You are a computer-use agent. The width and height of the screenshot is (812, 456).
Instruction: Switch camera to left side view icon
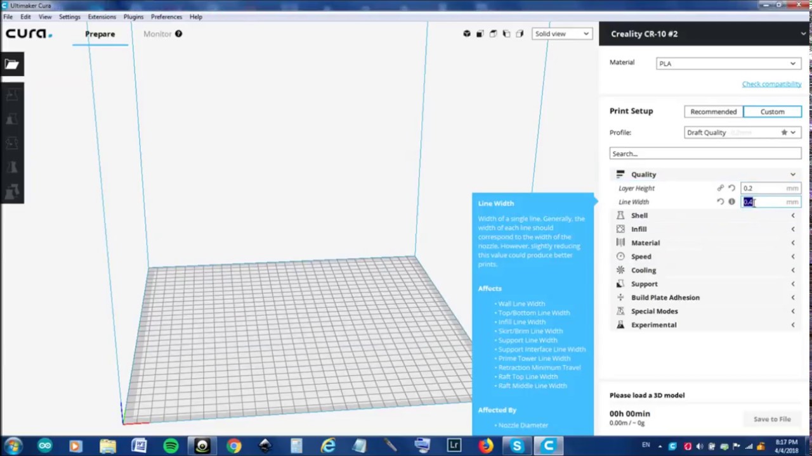click(x=506, y=34)
